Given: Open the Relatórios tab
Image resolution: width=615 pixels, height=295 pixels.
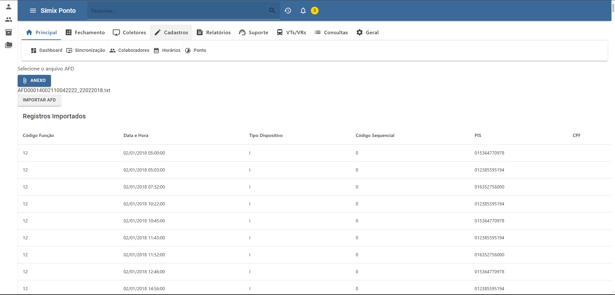Looking at the screenshot, I should [214, 32].
